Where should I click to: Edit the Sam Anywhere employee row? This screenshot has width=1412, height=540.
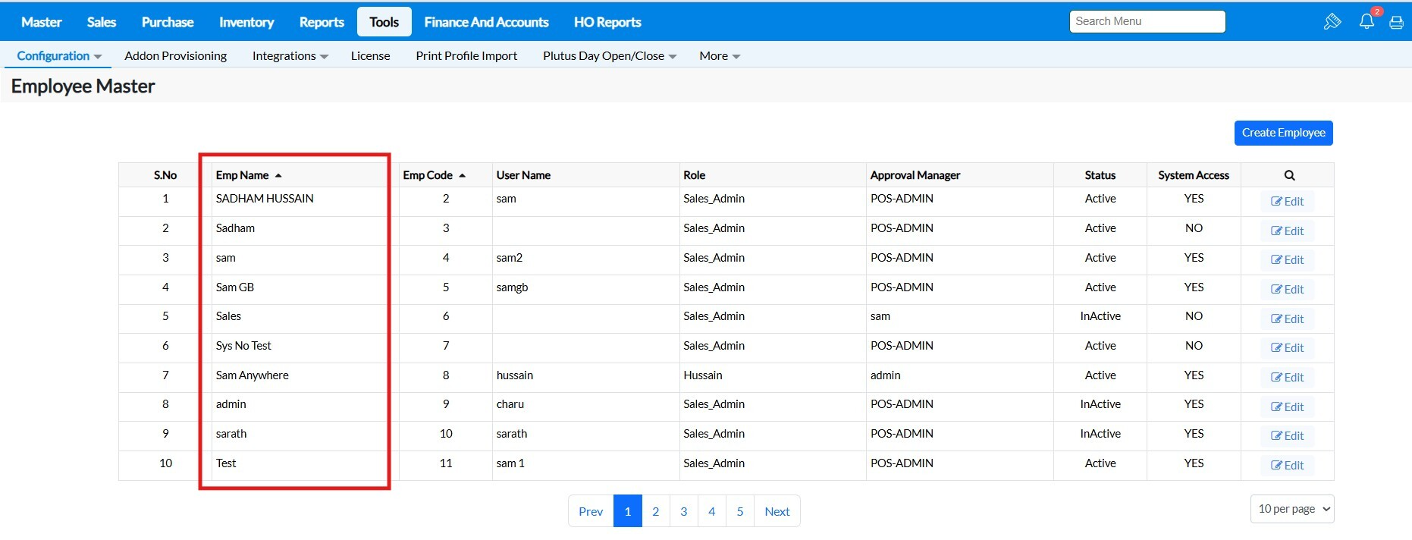coord(1287,378)
